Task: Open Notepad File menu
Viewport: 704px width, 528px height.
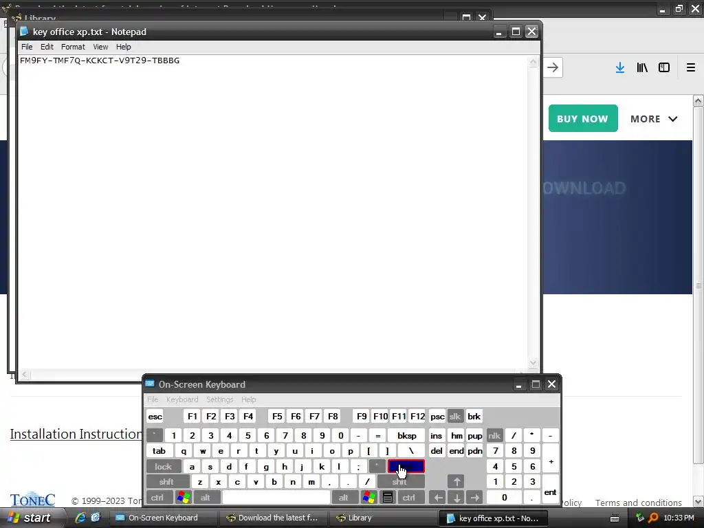Action: click(27, 47)
